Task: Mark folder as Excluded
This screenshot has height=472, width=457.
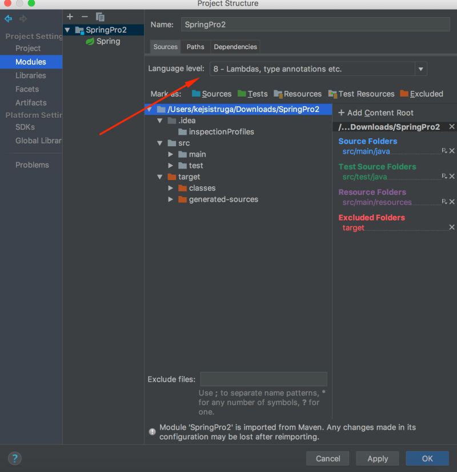Action: [422, 94]
